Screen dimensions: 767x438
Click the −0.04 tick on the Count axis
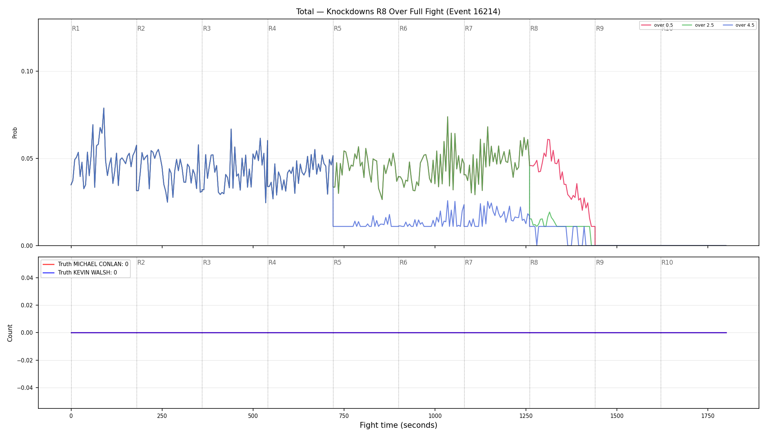point(25,388)
